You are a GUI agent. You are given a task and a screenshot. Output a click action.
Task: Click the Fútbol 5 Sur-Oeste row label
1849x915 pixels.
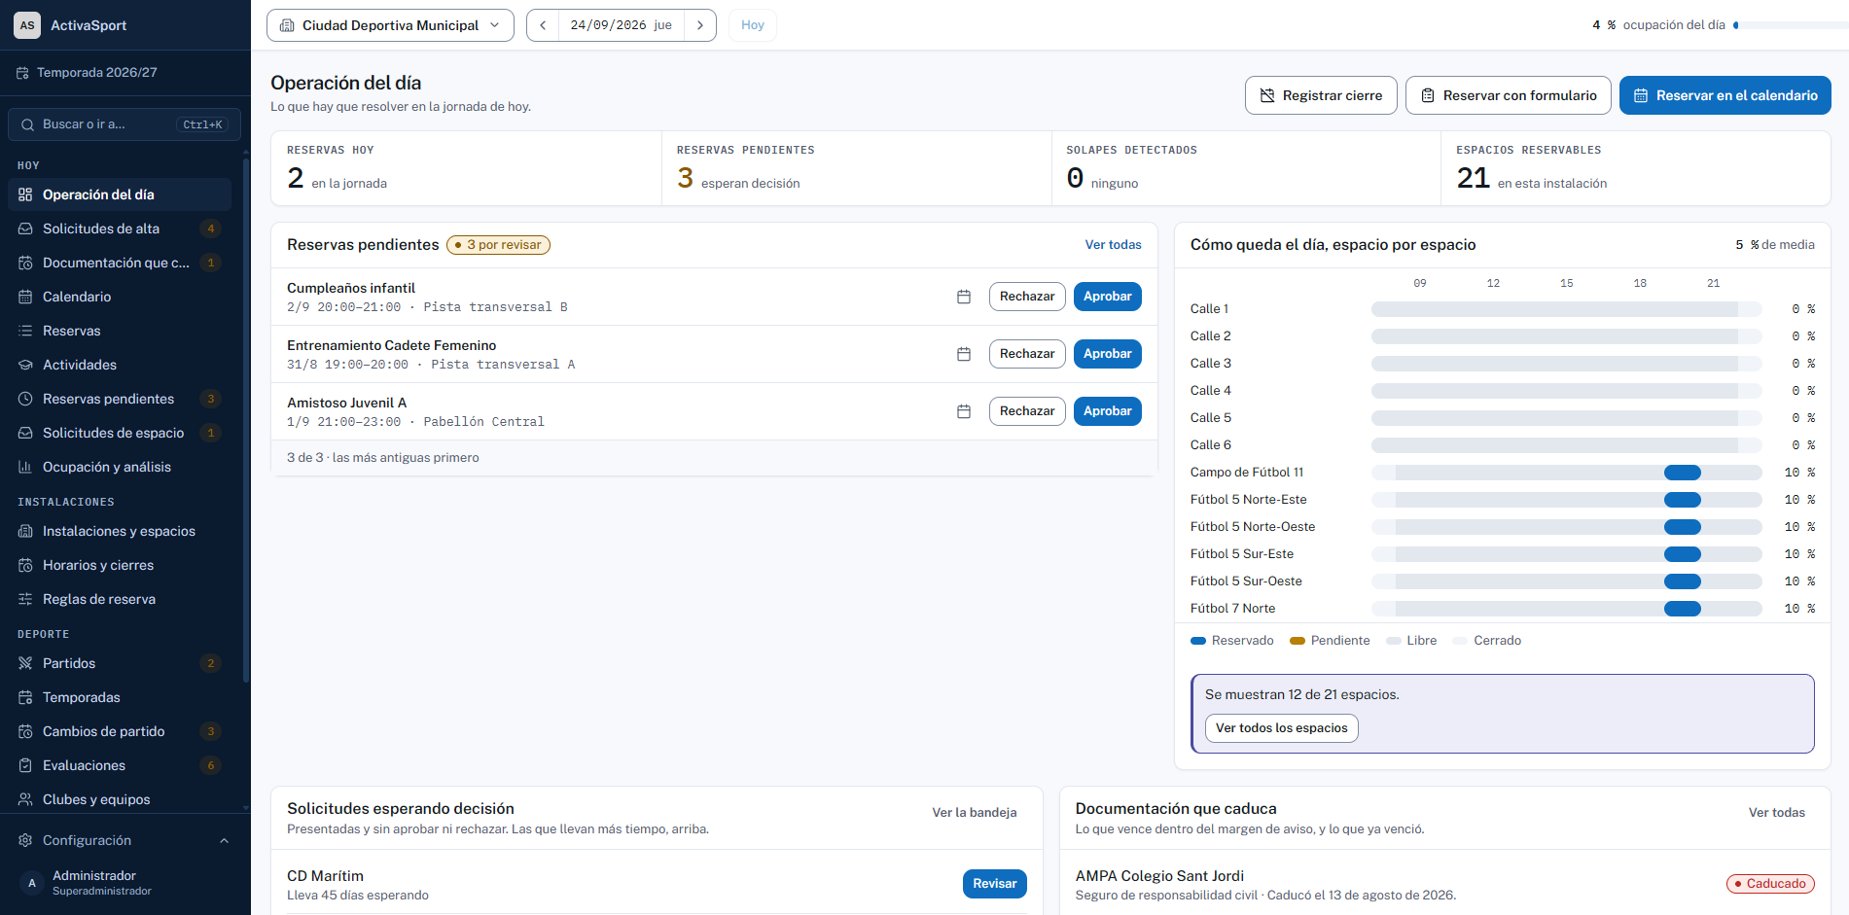click(x=1246, y=581)
